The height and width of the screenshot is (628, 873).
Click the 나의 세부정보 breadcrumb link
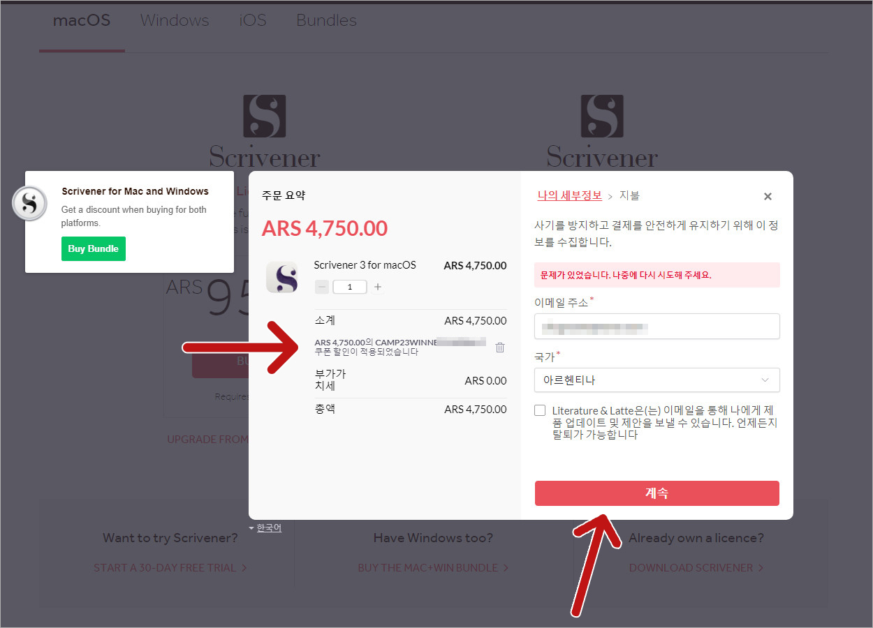(x=569, y=195)
